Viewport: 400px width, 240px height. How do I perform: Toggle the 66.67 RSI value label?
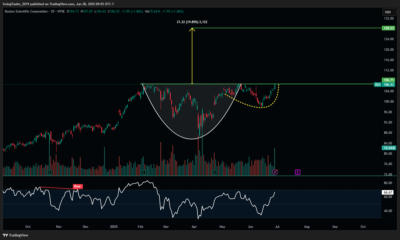[x=387, y=192]
